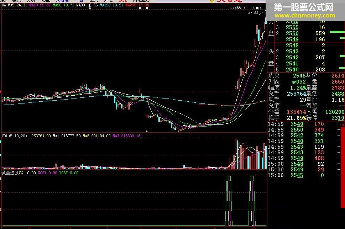Click buy level 5 volume 208
This screenshot has height=229, width=345.
320,70
